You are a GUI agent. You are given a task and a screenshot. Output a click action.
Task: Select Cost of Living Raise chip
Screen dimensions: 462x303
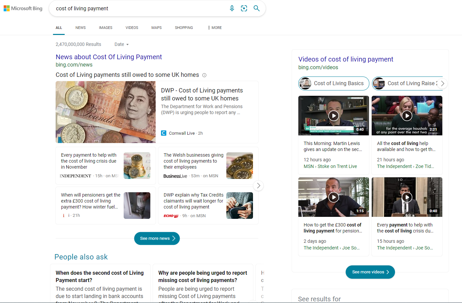[407, 83]
